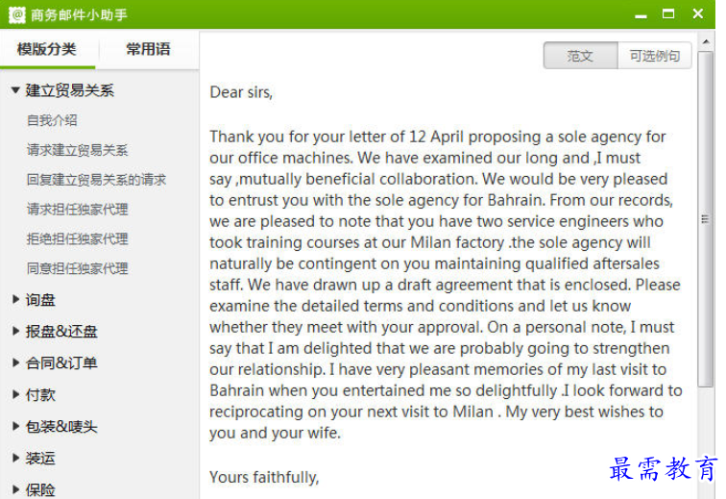
Task: Switch to the 模版分类 tab
Action: point(47,49)
